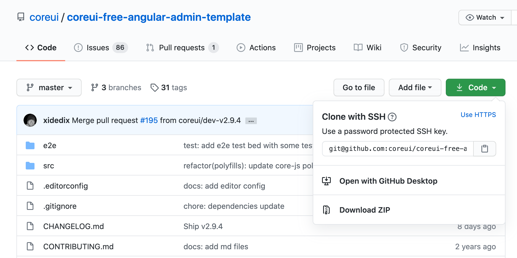Click the Actions play icon
The image size is (517, 258).
pos(241,47)
